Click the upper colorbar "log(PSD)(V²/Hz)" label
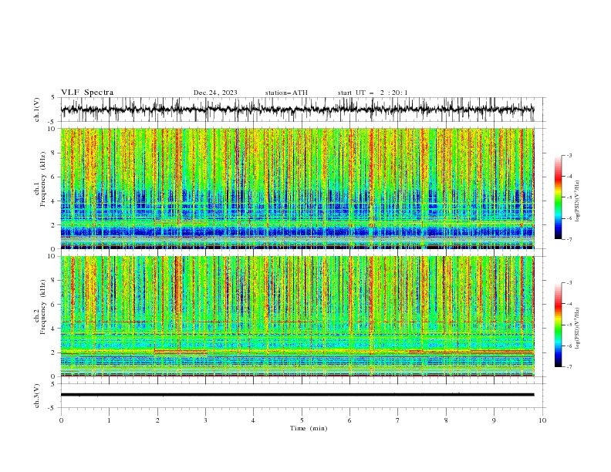Viewport: 611px width, 472px height. 577,201
